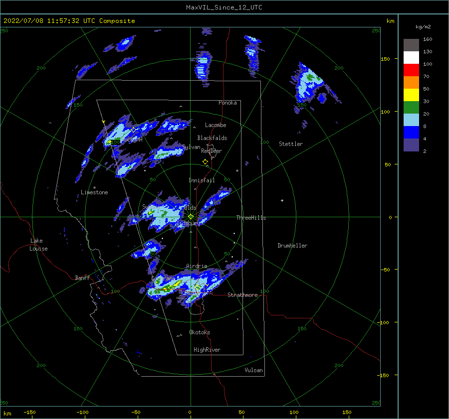This screenshot has height=419, width=449.
Task: Click the Lacombe city label
Action: pos(216,125)
